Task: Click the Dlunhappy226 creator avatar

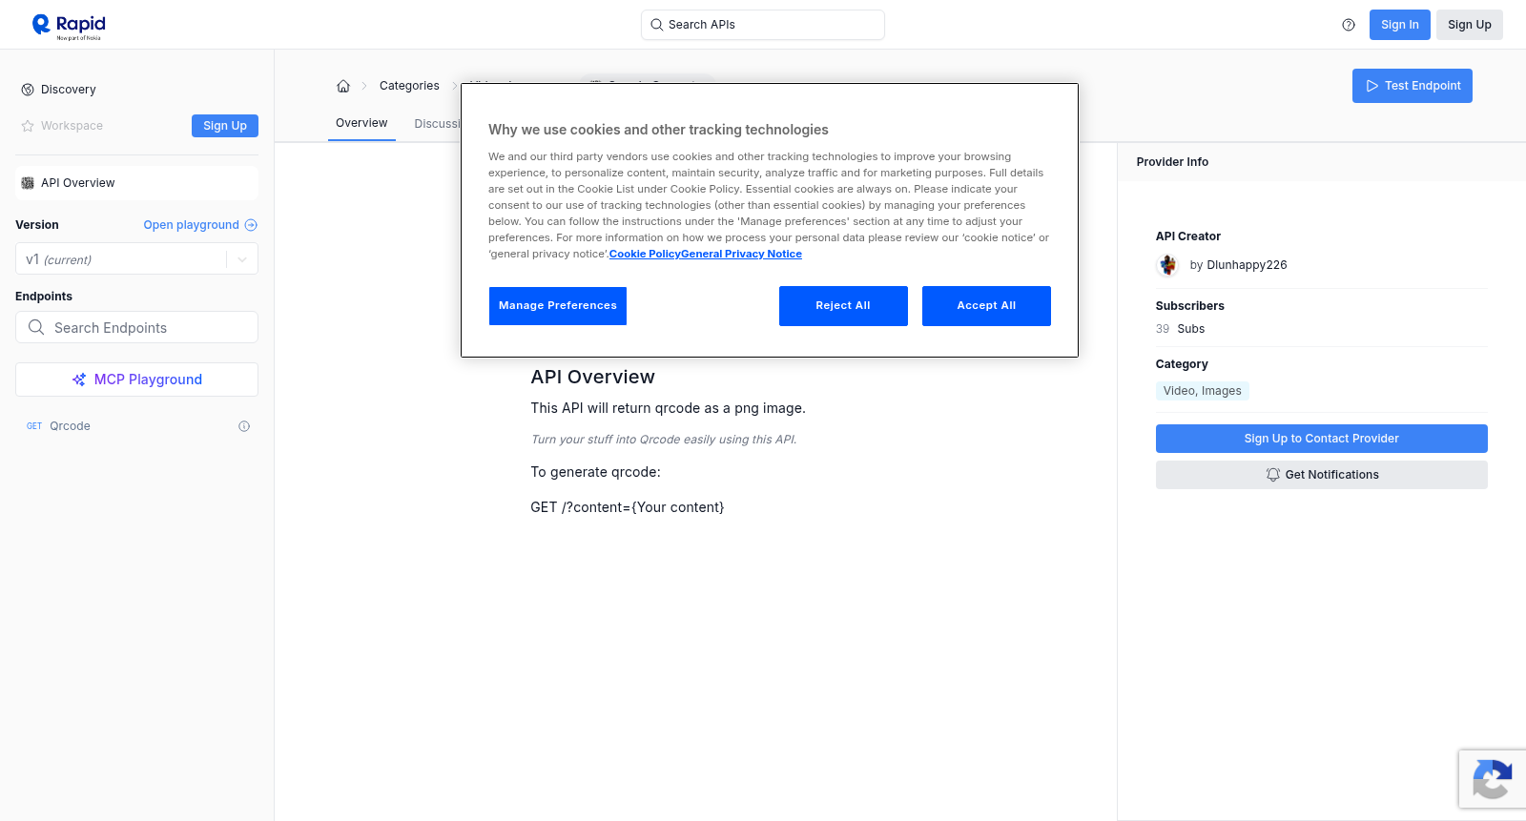Action: click(x=1167, y=265)
